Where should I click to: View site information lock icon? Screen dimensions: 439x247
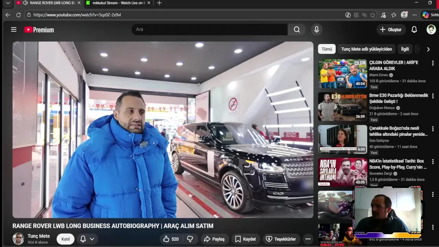pyautogui.click(x=29, y=15)
